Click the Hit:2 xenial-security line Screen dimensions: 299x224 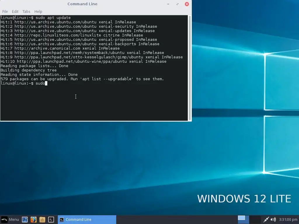pos(79,27)
